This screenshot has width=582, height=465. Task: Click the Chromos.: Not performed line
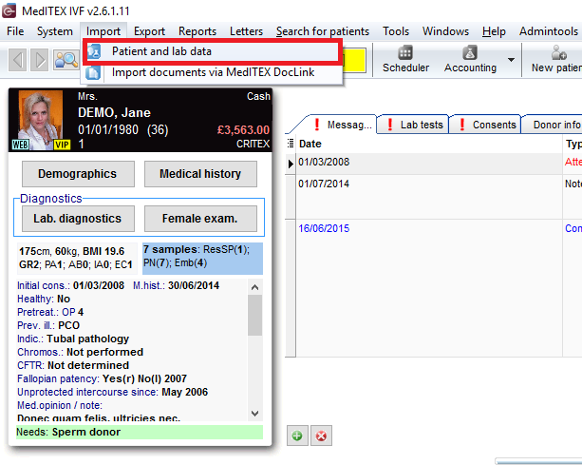click(80, 352)
